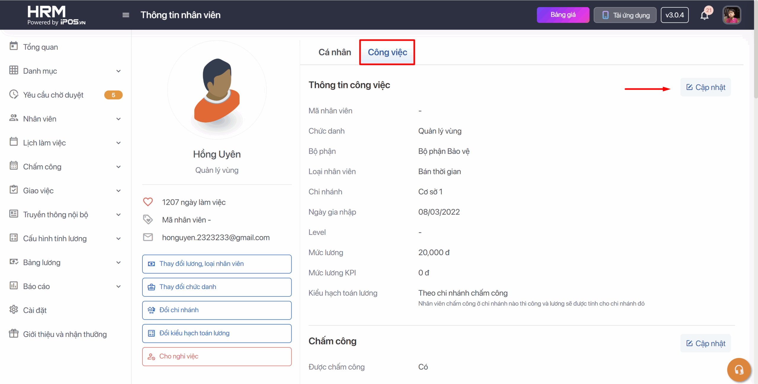Click the hamburger menu icon
This screenshot has height=384, width=758.
coord(126,15)
